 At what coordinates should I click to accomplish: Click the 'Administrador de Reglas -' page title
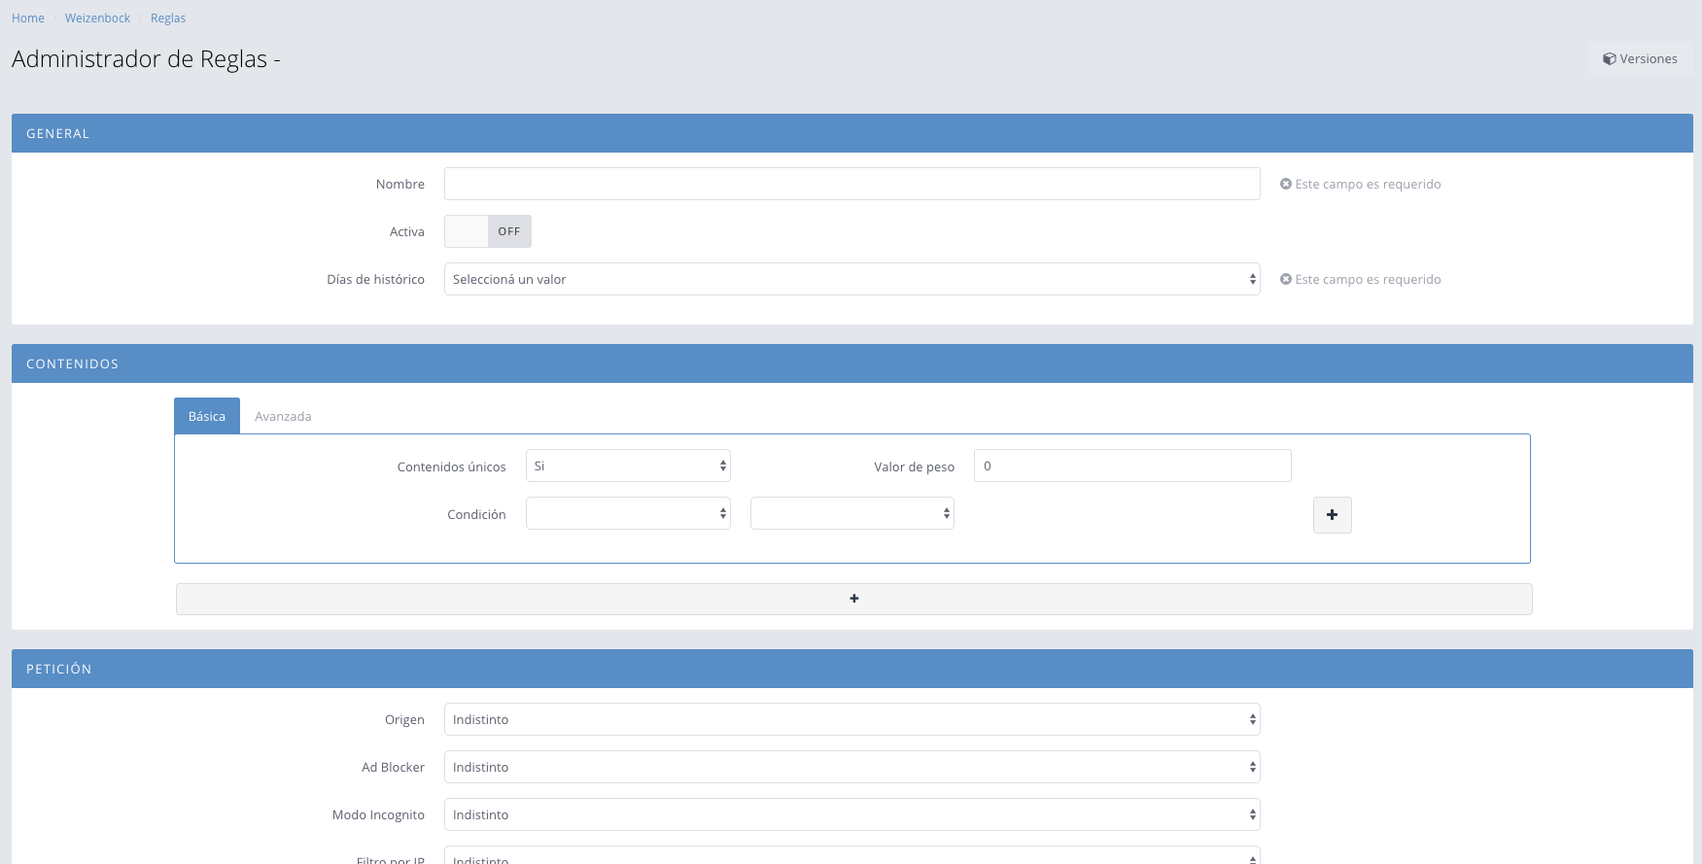[146, 59]
